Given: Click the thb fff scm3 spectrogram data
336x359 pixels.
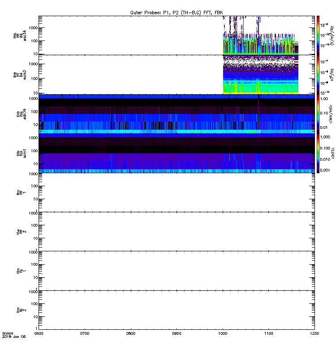Looking at the screenshot, I should (261, 74).
